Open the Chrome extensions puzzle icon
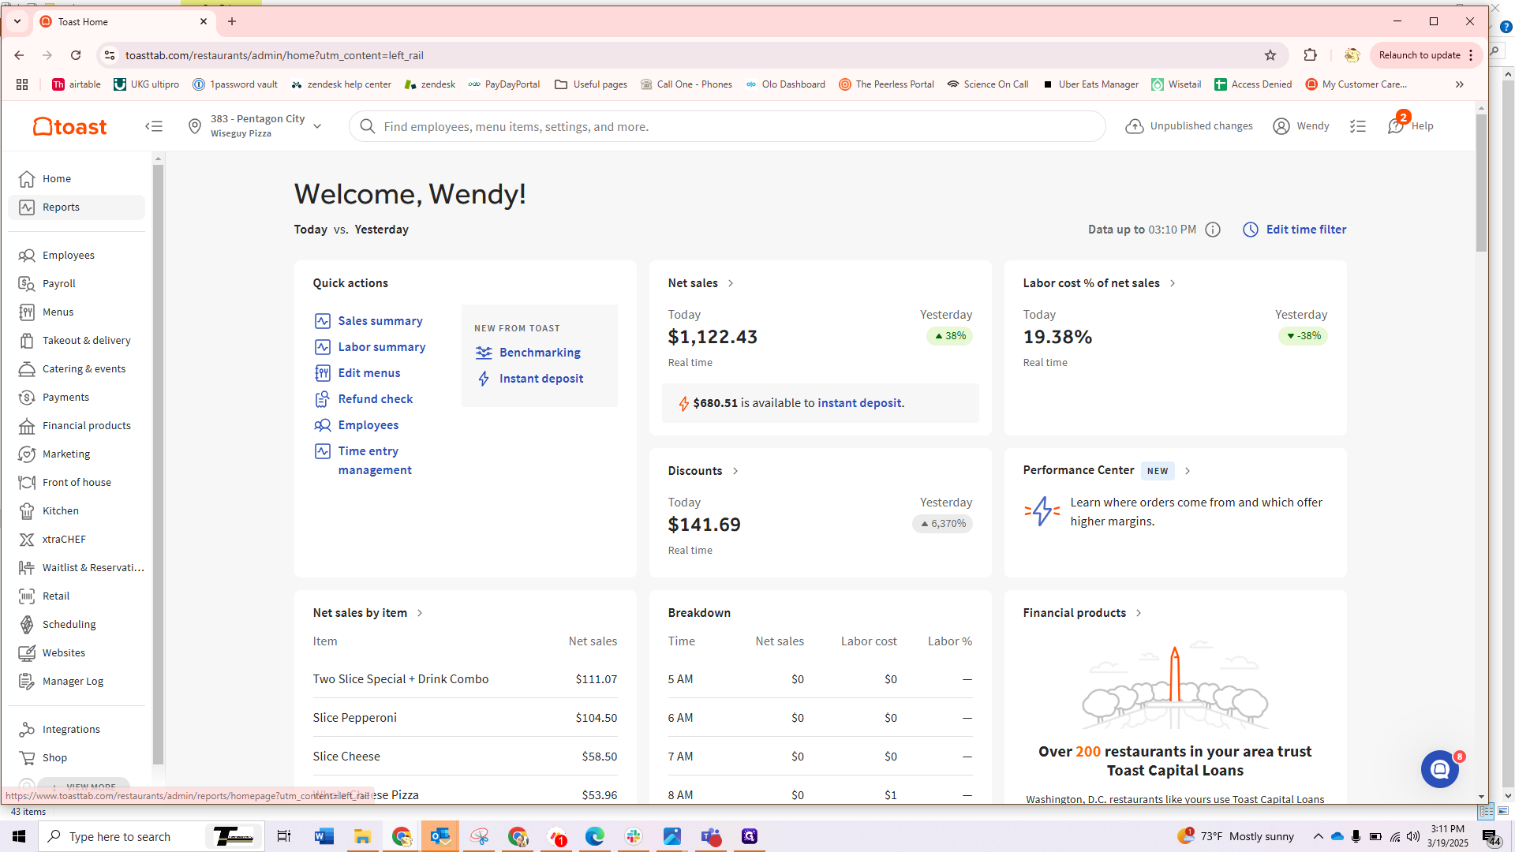1515x852 pixels. pyautogui.click(x=1311, y=55)
